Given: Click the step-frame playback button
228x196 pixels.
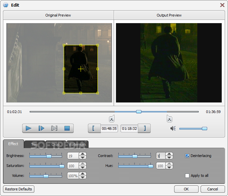Looking at the screenshot, I should point(41,128).
